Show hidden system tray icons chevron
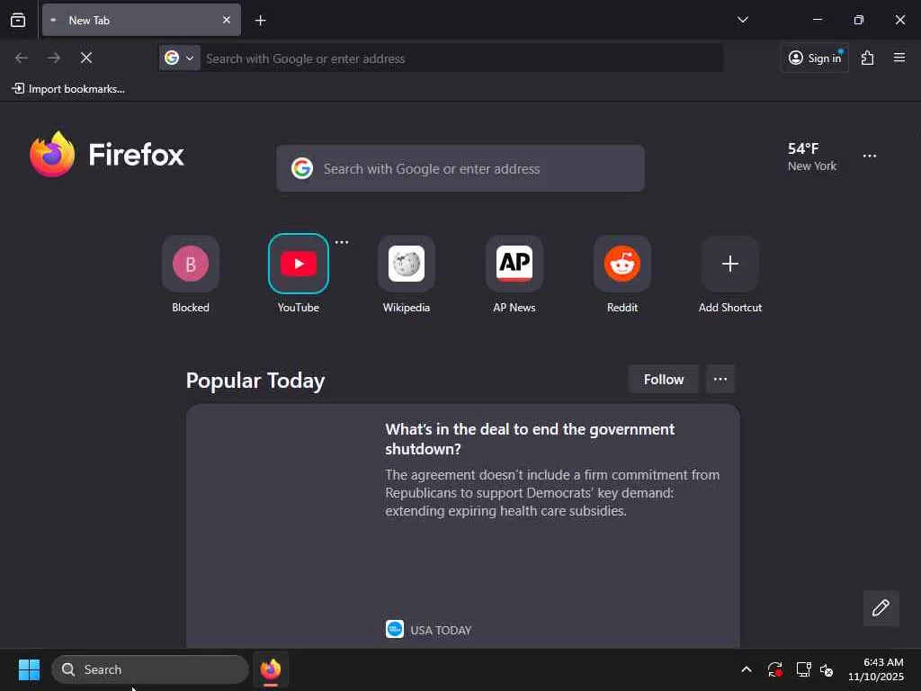The width and height of the screenshot is (921, 691). [746, 669]
